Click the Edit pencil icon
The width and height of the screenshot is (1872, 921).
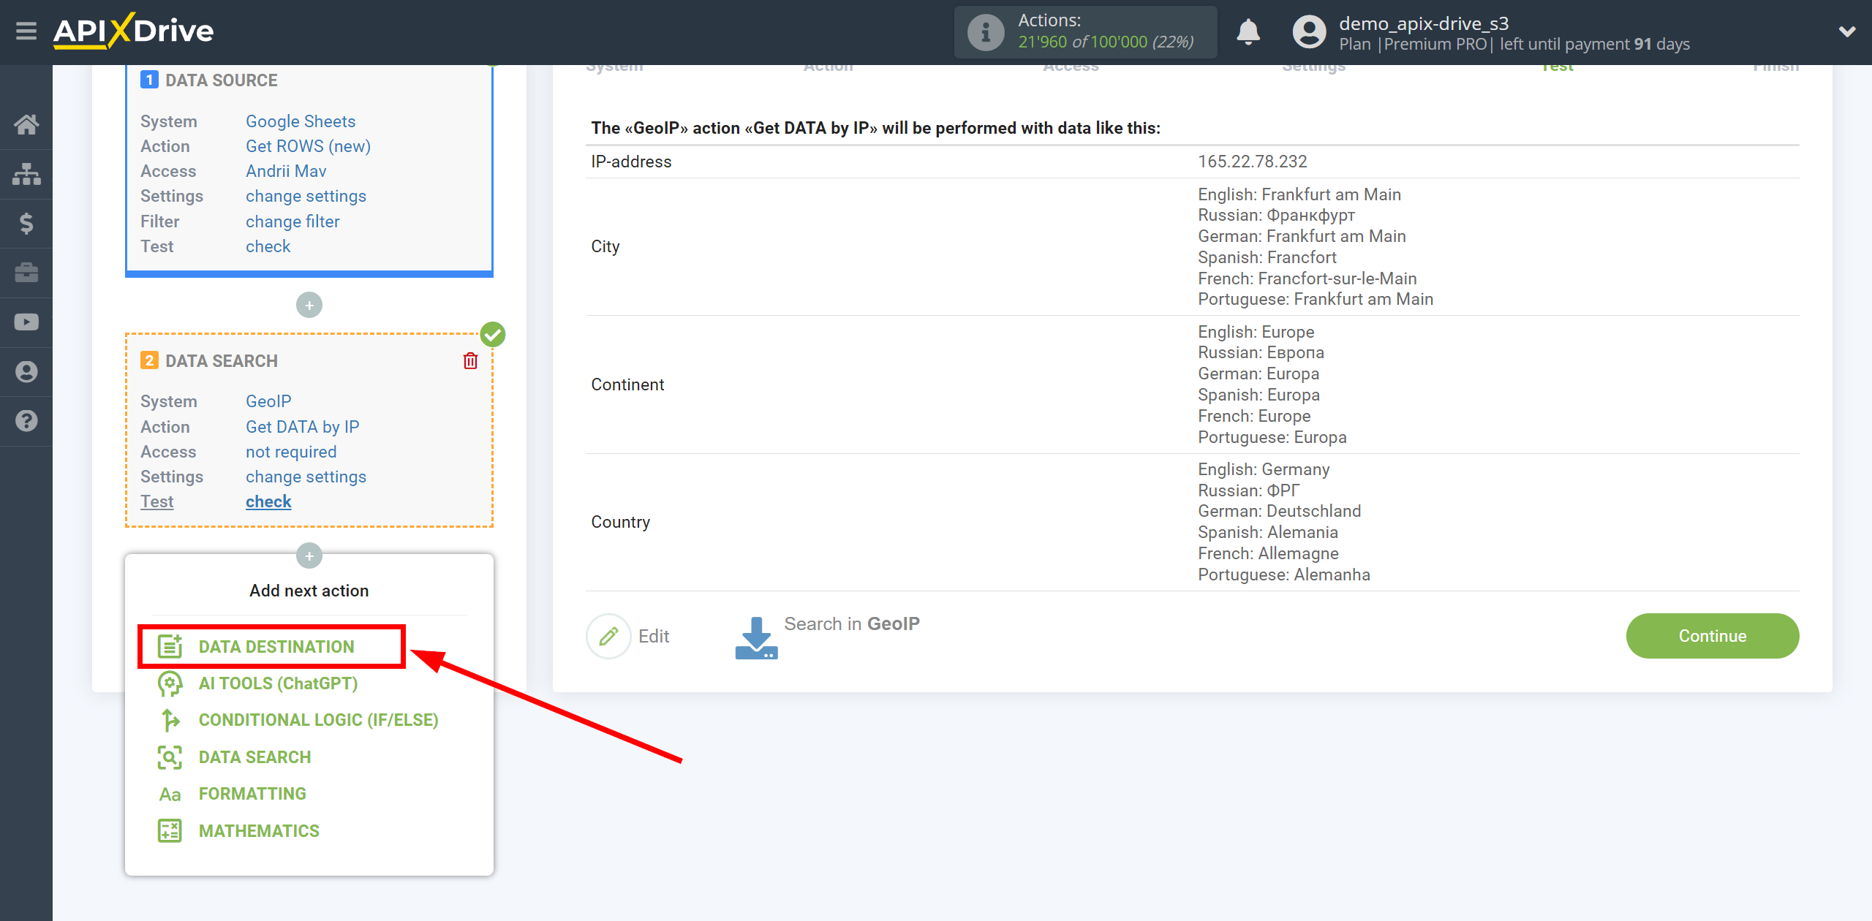(608, 636)
